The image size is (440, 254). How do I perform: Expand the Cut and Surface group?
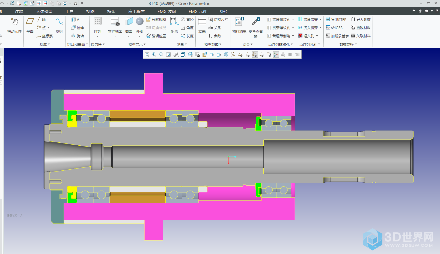pyautogui.click(x=78, y=44)
